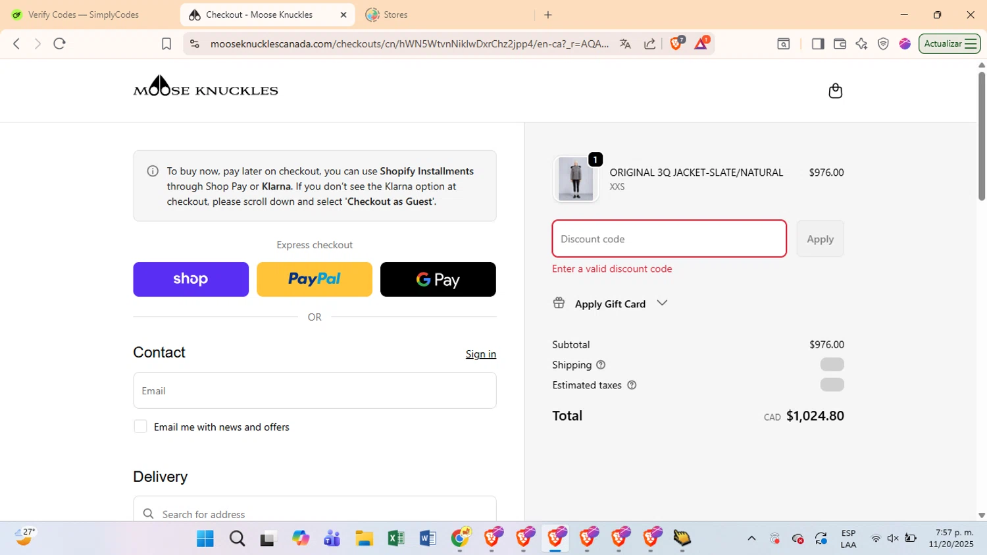The image size is (987, 555).
Task: Open the translate page icon
Action: (x=625, y=43)
